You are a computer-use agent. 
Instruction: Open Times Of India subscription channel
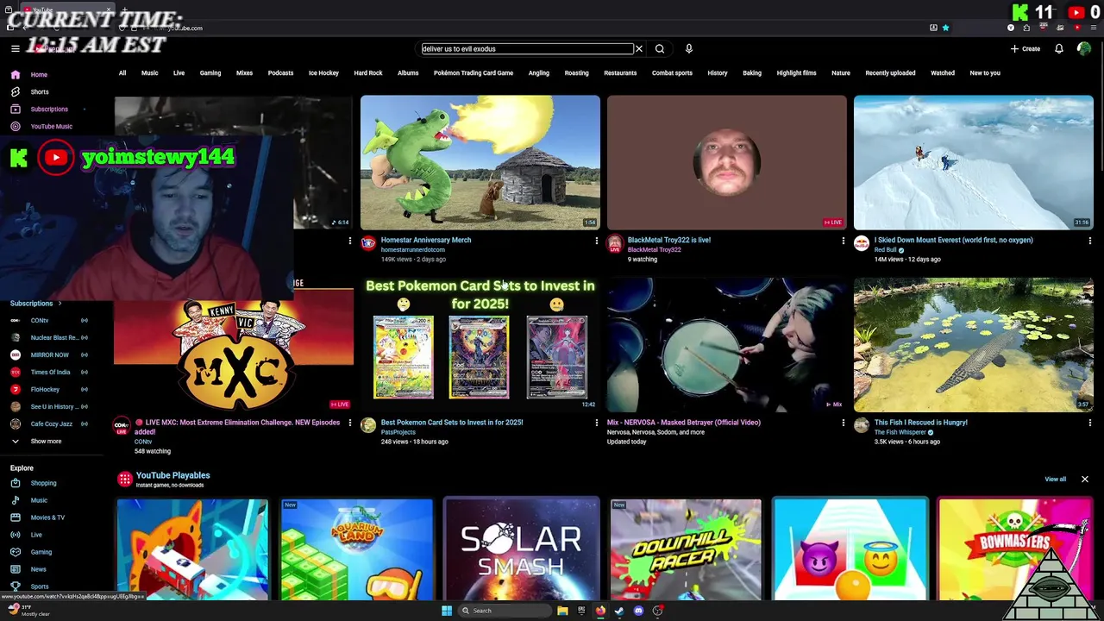50,373
